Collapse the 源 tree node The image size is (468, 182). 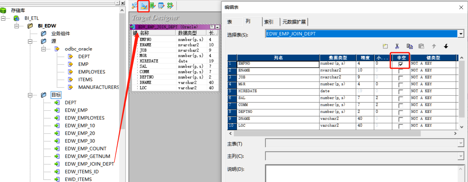click(x=30, y=41)
